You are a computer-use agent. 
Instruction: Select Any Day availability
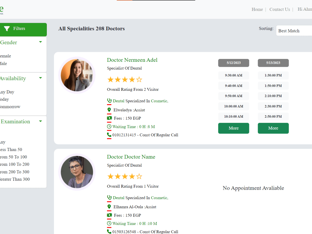tap(7, 92)
